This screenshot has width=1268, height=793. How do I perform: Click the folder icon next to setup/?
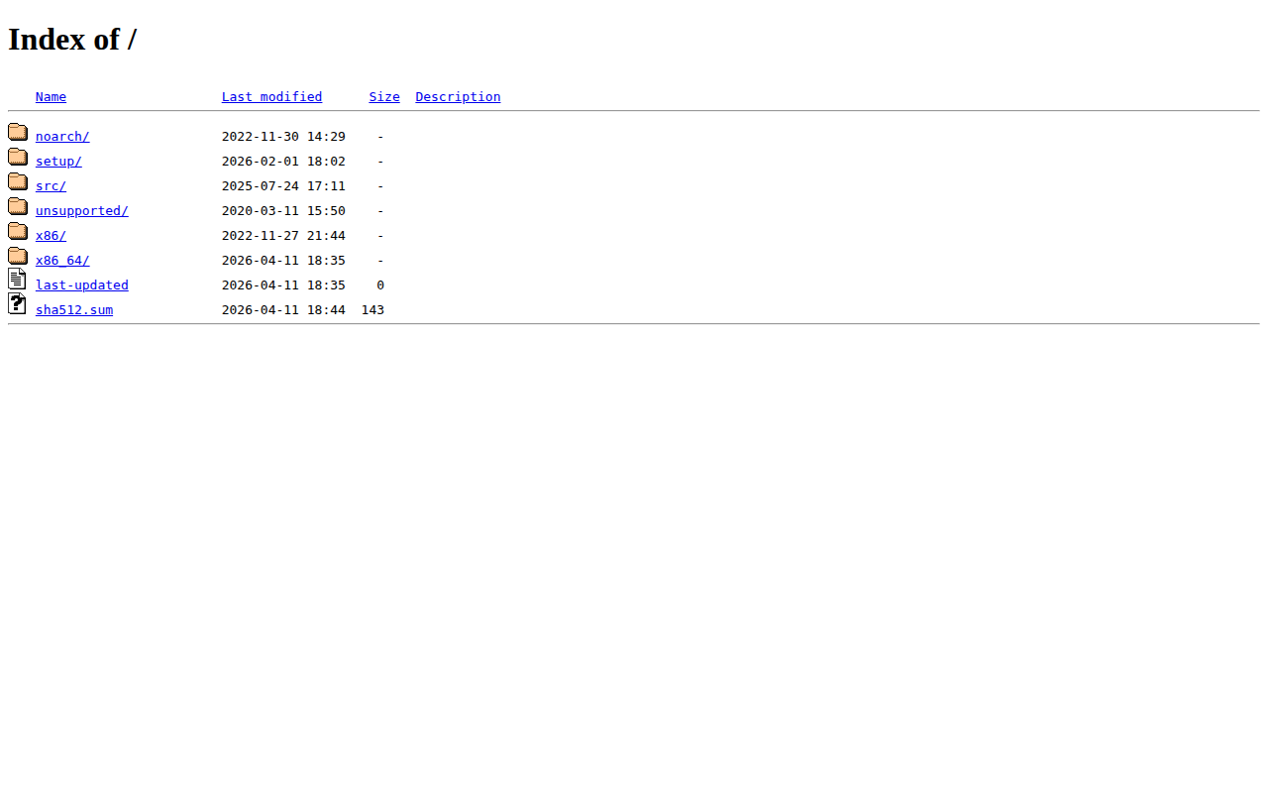pos(18,158)
